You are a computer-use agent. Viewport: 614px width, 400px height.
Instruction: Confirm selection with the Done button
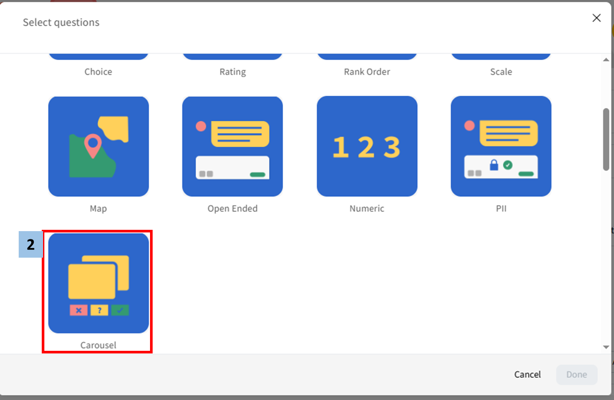(x=576, y=374)
